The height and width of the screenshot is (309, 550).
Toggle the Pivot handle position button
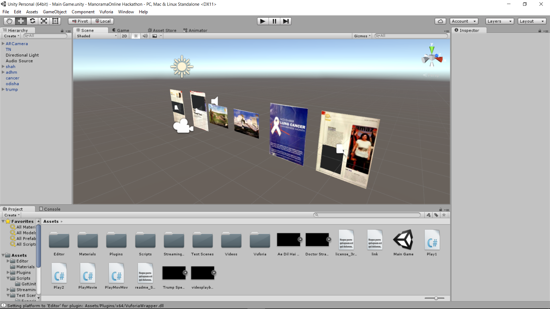[x=80, y=21]
